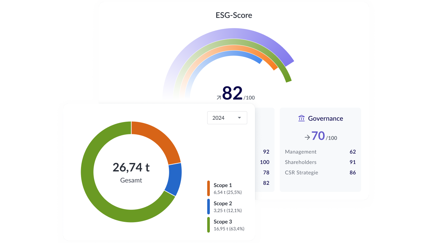Screen dimensions: 432x243
Task: Click the Scope 1 legend label
Action: pos(223,185)
